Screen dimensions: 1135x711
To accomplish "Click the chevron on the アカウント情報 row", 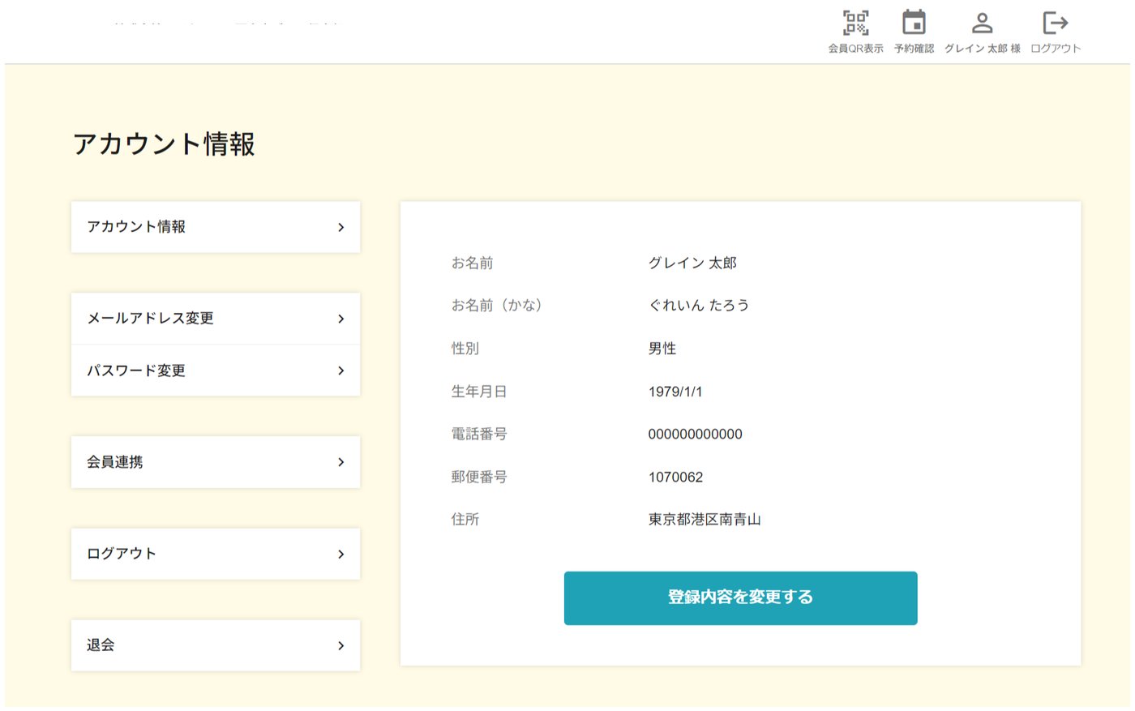I will (x=340, y=227).
